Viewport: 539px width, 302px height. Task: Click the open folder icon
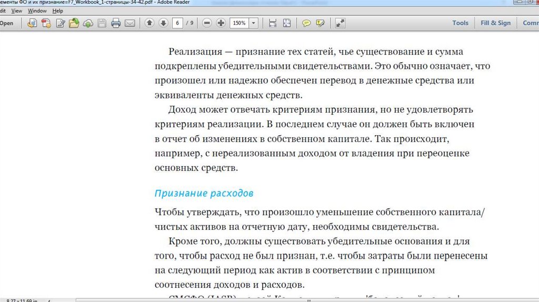74,23
